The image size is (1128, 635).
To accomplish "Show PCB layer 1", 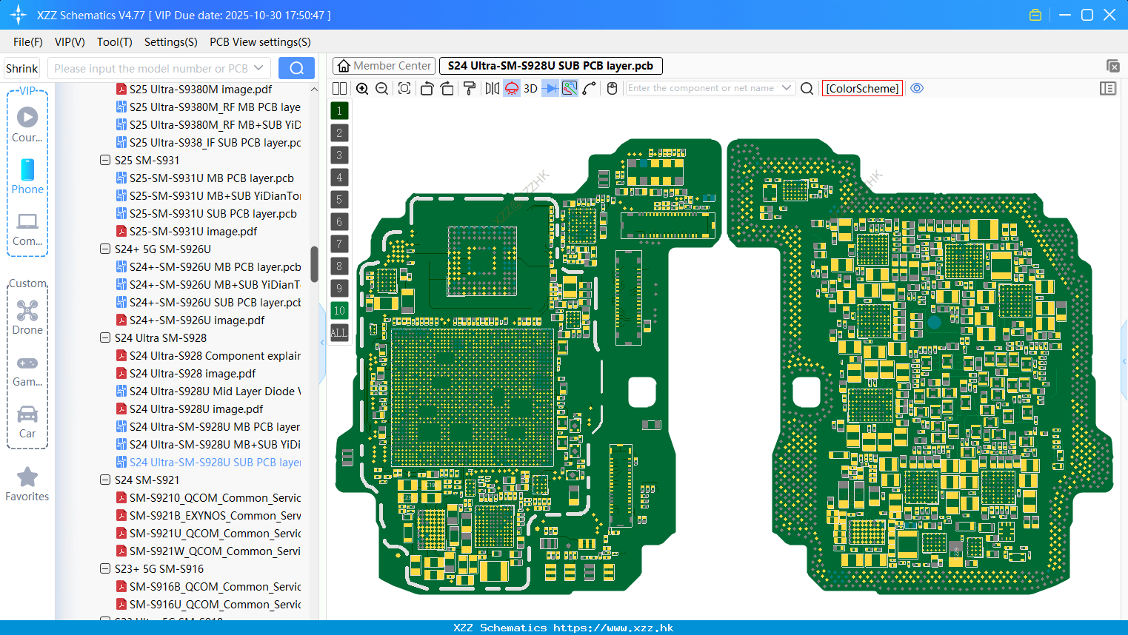I will click(339, 111).
